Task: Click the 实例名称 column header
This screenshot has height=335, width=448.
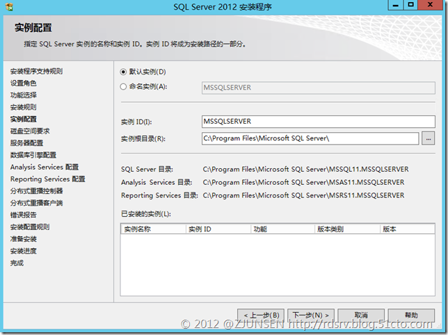Action: [x=153, y=229]
